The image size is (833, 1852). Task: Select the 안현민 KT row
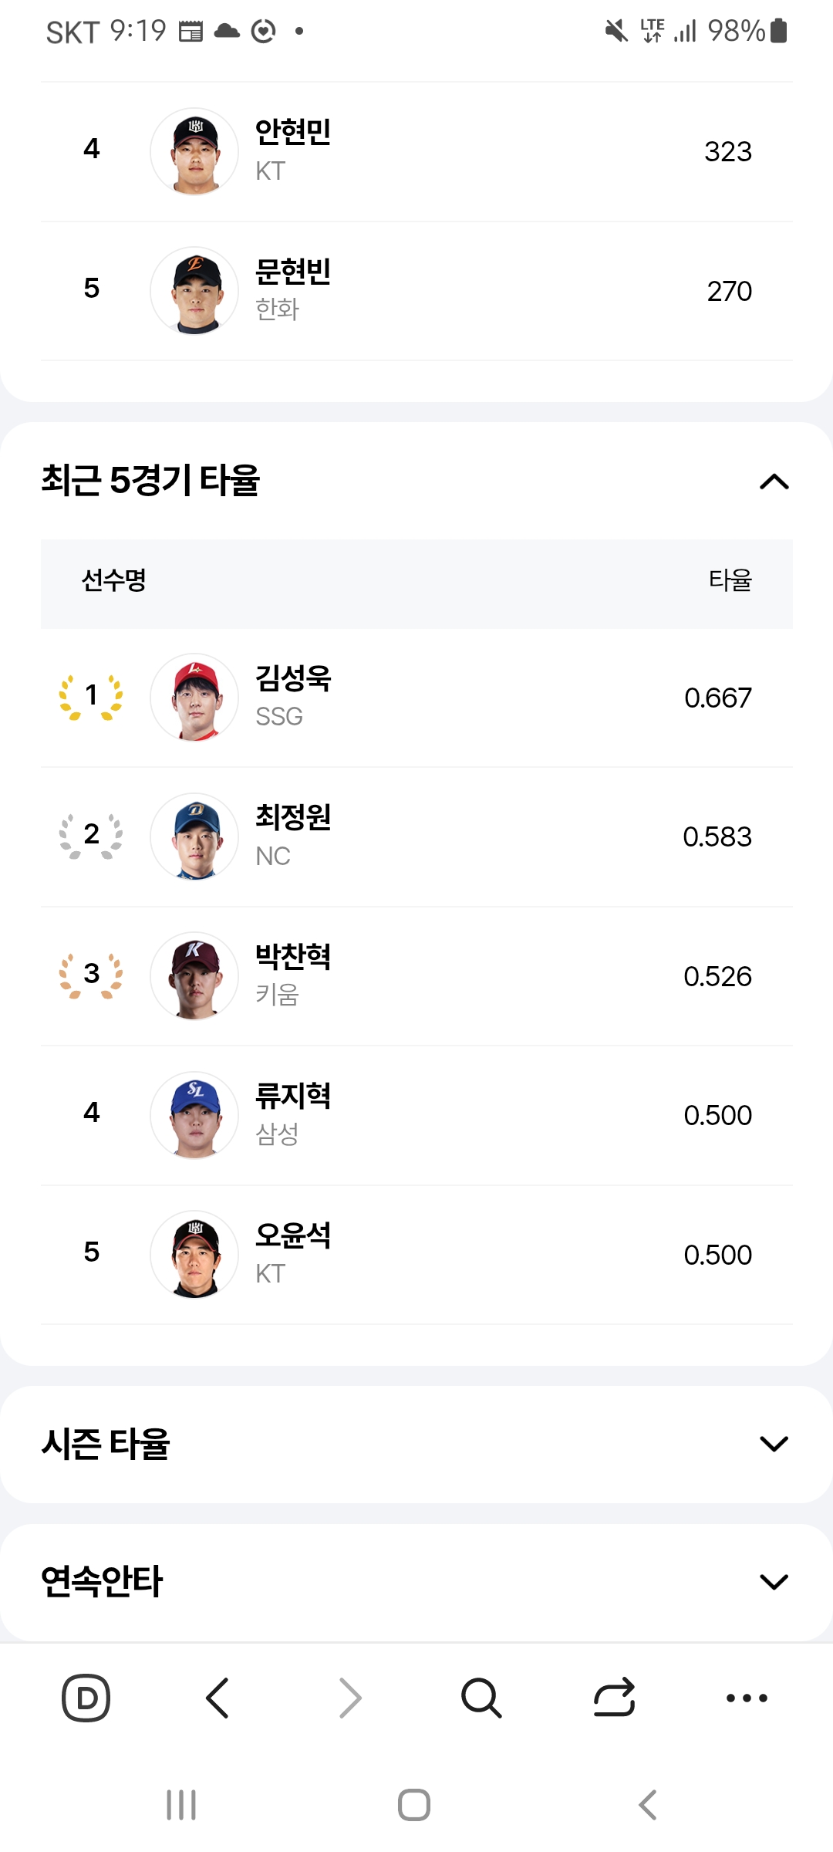(x=416, y=151)
